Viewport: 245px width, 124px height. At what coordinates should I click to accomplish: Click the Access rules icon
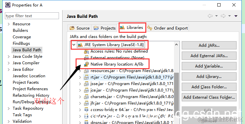coord(86,51)
